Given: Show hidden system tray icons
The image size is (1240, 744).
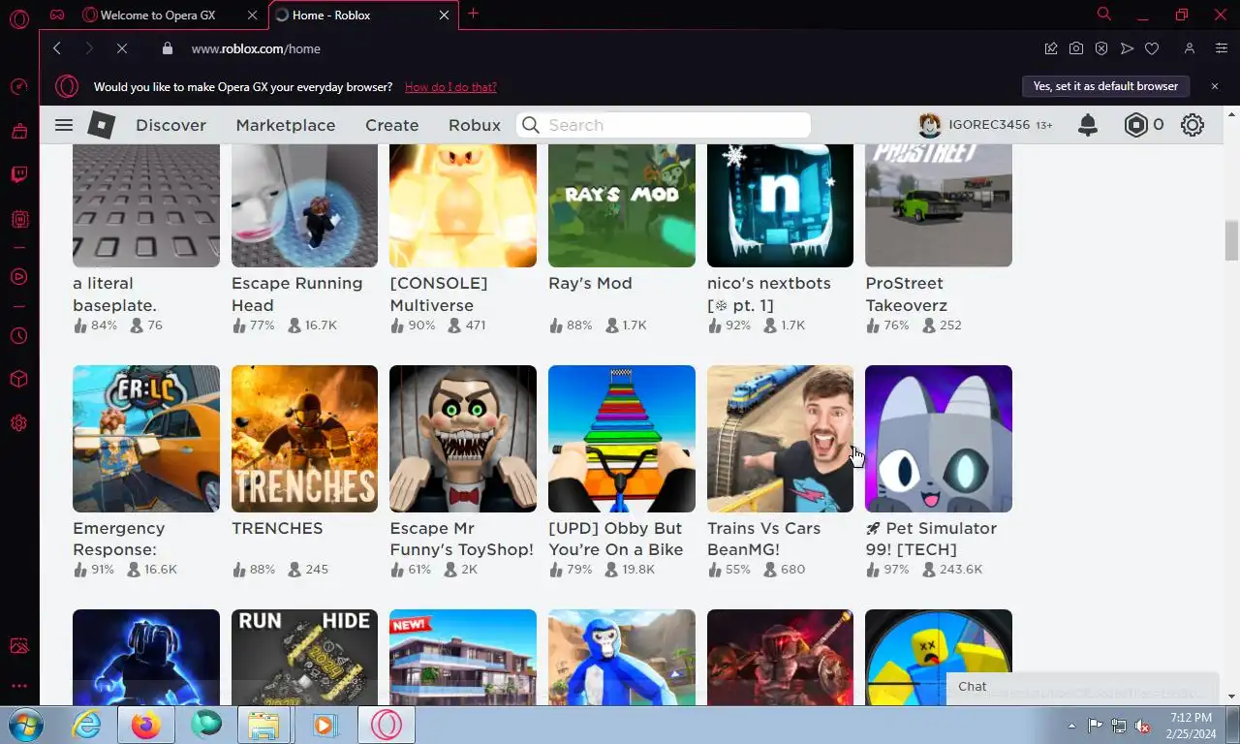Looking at the screenshot, I should click(1071, 726).
